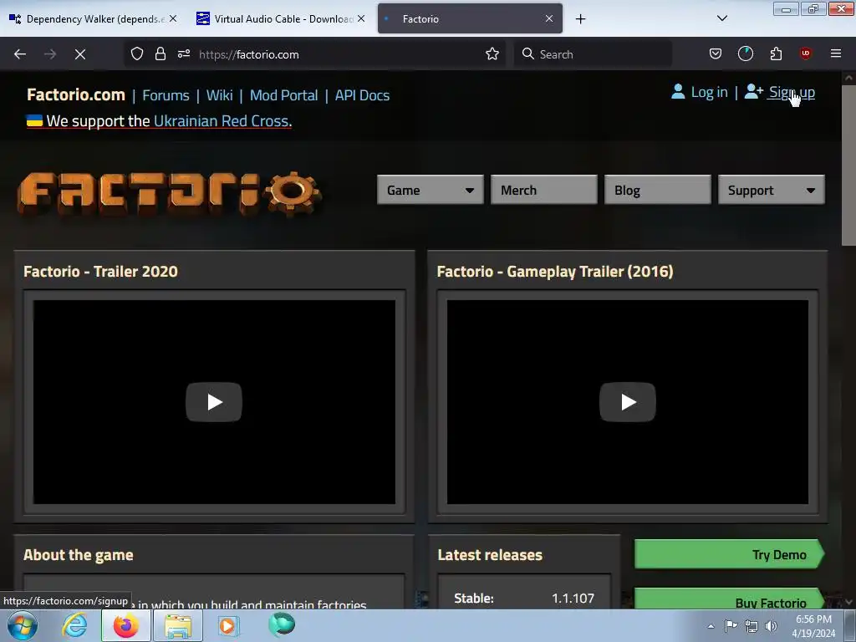The height and width of the screenshot is (642, 856).
Task: Click the network tray icon
Action: pos(752,626)
